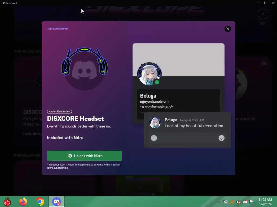
Task: Click the Discord taskbar icon with badge
Action: (57, 202)
